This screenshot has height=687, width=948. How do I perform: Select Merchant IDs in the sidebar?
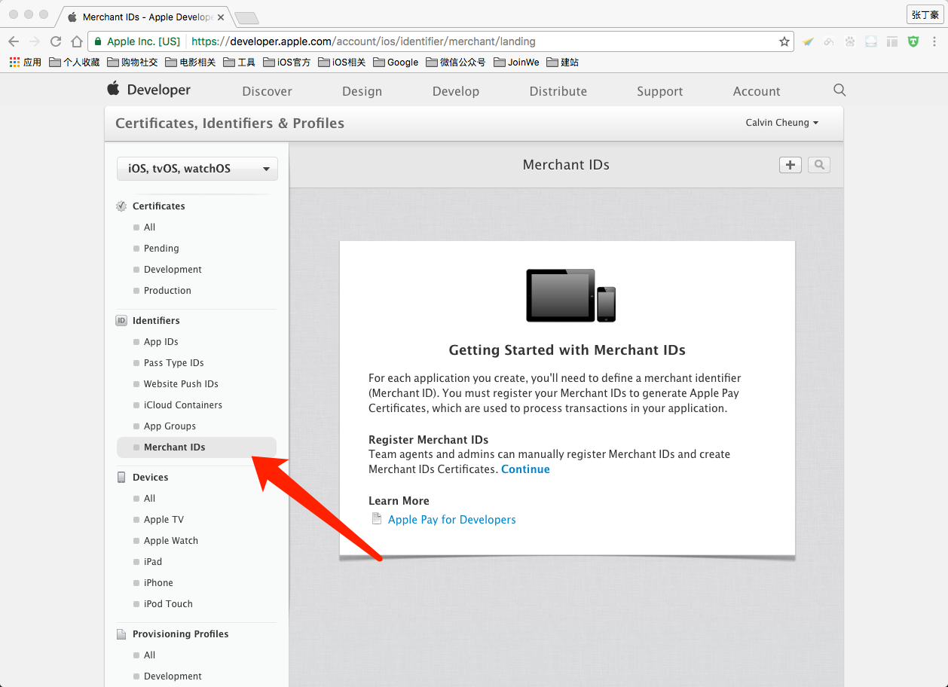pyautogui.click(x=197, y=447)
